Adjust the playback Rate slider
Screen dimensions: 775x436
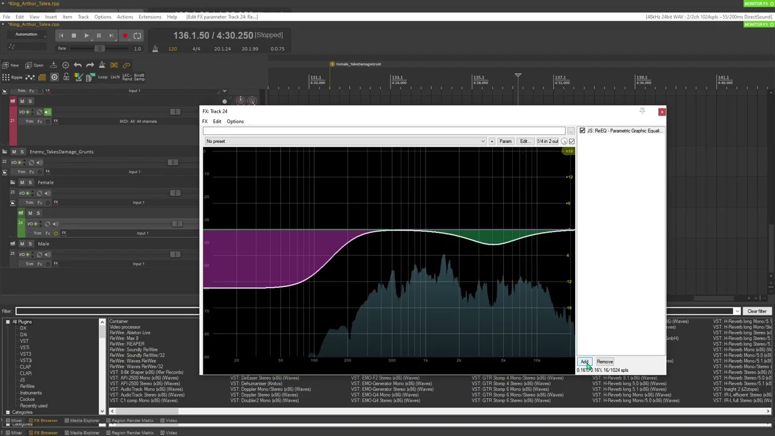click(x=100, y=48)
